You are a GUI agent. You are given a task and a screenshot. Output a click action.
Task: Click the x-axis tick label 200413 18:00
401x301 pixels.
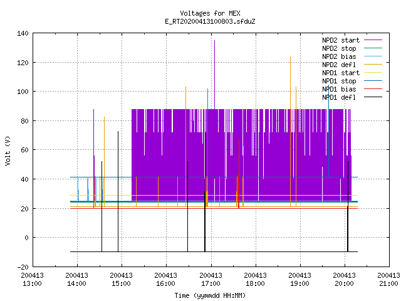pyautogui.click(x=255, y=280)
